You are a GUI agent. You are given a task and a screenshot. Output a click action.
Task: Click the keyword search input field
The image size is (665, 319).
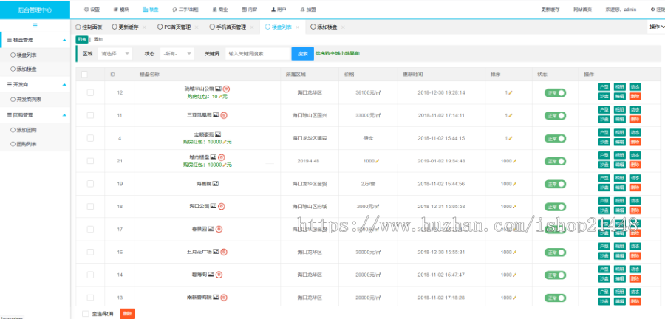(257, 54)
